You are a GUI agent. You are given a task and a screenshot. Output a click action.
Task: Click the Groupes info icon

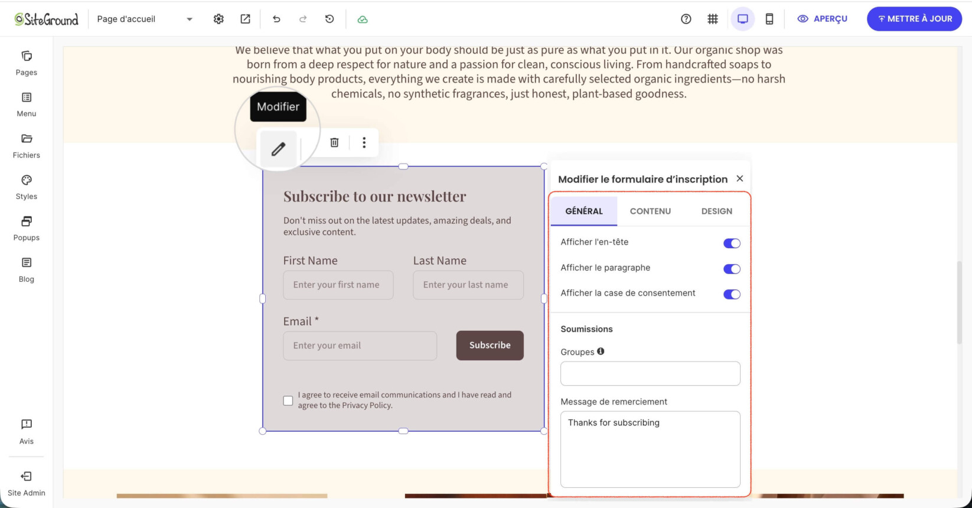pos(601,351)
